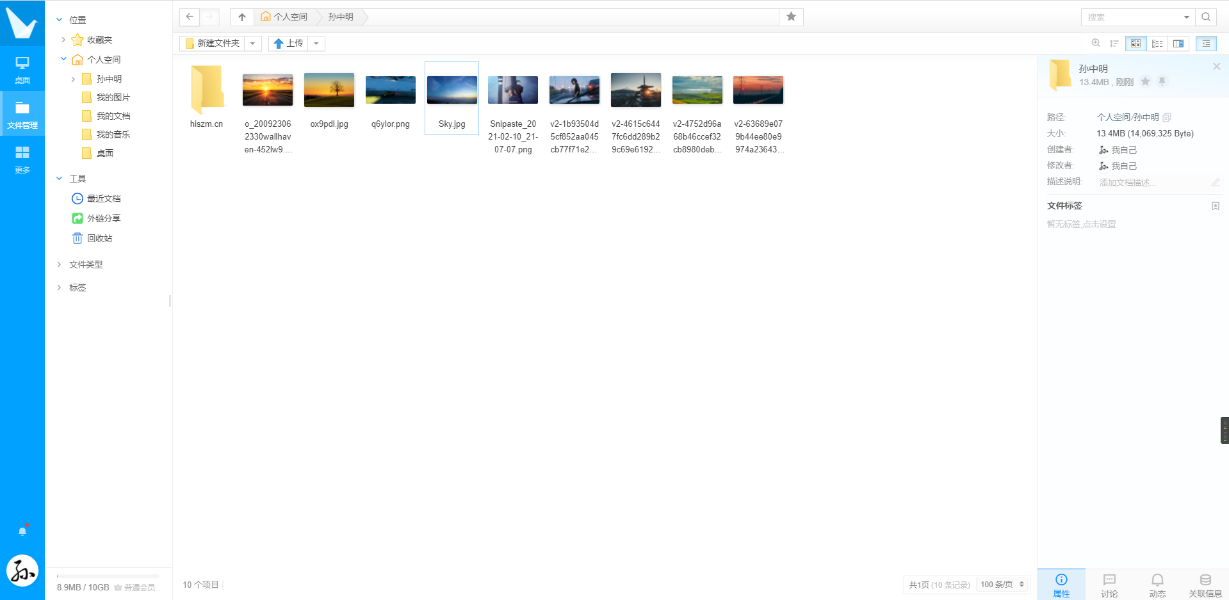Change the 100 条/页 page size
1229x600 pixels.
point(1002,585)
